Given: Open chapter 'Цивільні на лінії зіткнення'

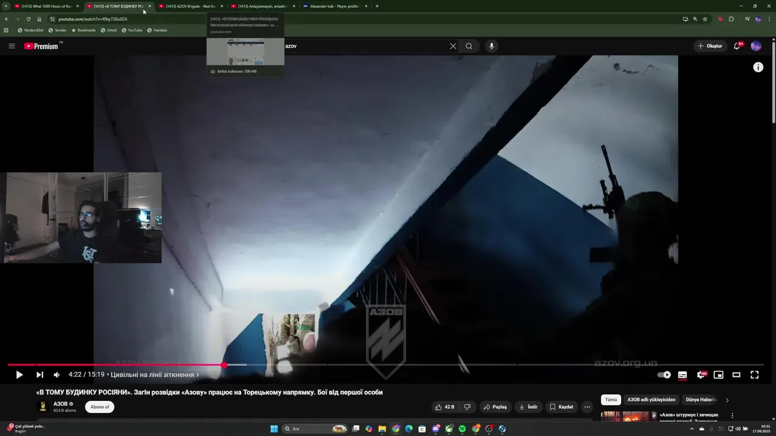Looking at the screenshot, I should [155, 375].
